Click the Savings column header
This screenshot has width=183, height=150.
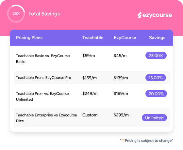point(157,37)
